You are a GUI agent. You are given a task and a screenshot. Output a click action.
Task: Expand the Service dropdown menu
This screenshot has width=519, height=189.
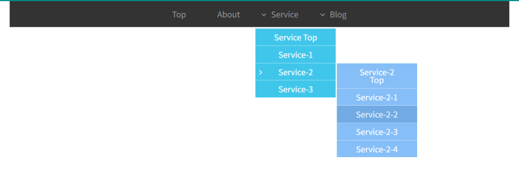click(285, 15)
